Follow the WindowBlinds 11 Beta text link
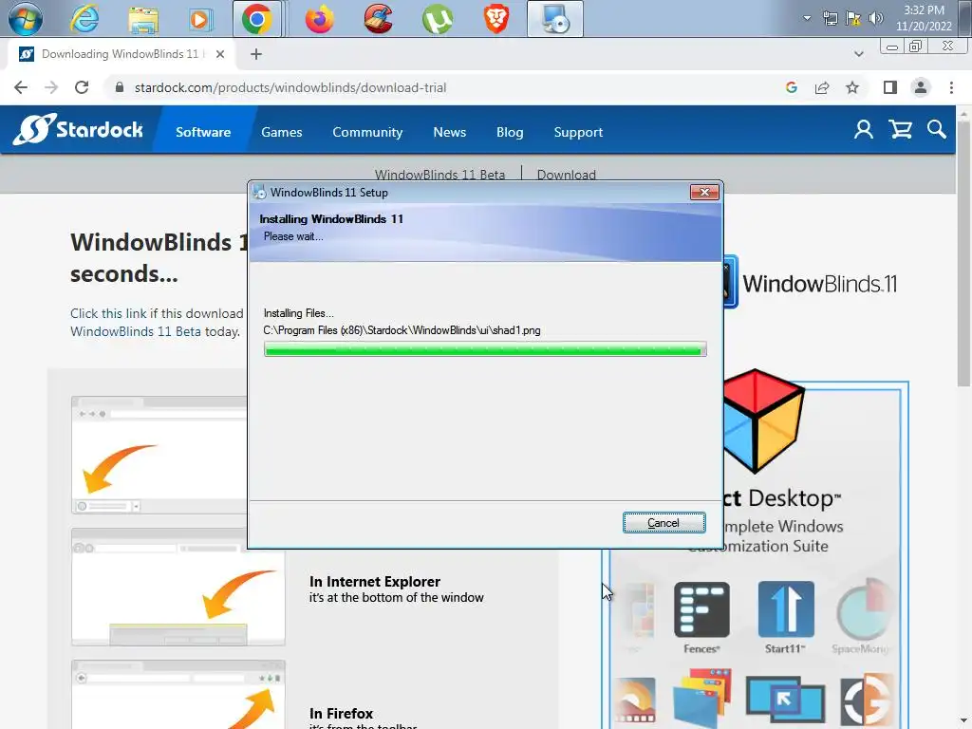The width and height of the screenshot is (972, 729). 135,331
